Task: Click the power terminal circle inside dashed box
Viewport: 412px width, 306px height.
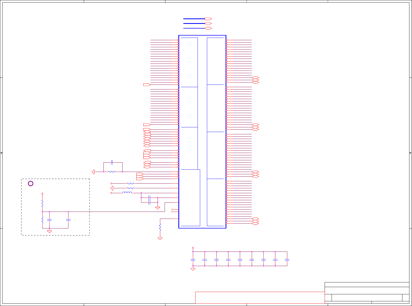Action: click(42, 193)
